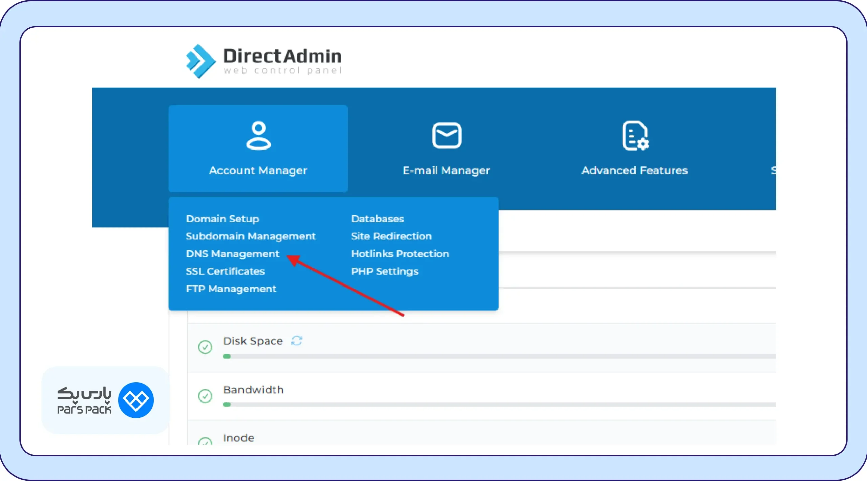Open Domain Setup from the menu
The width and height of the screenshot is (867, 481).
click(x=223, y=219)
